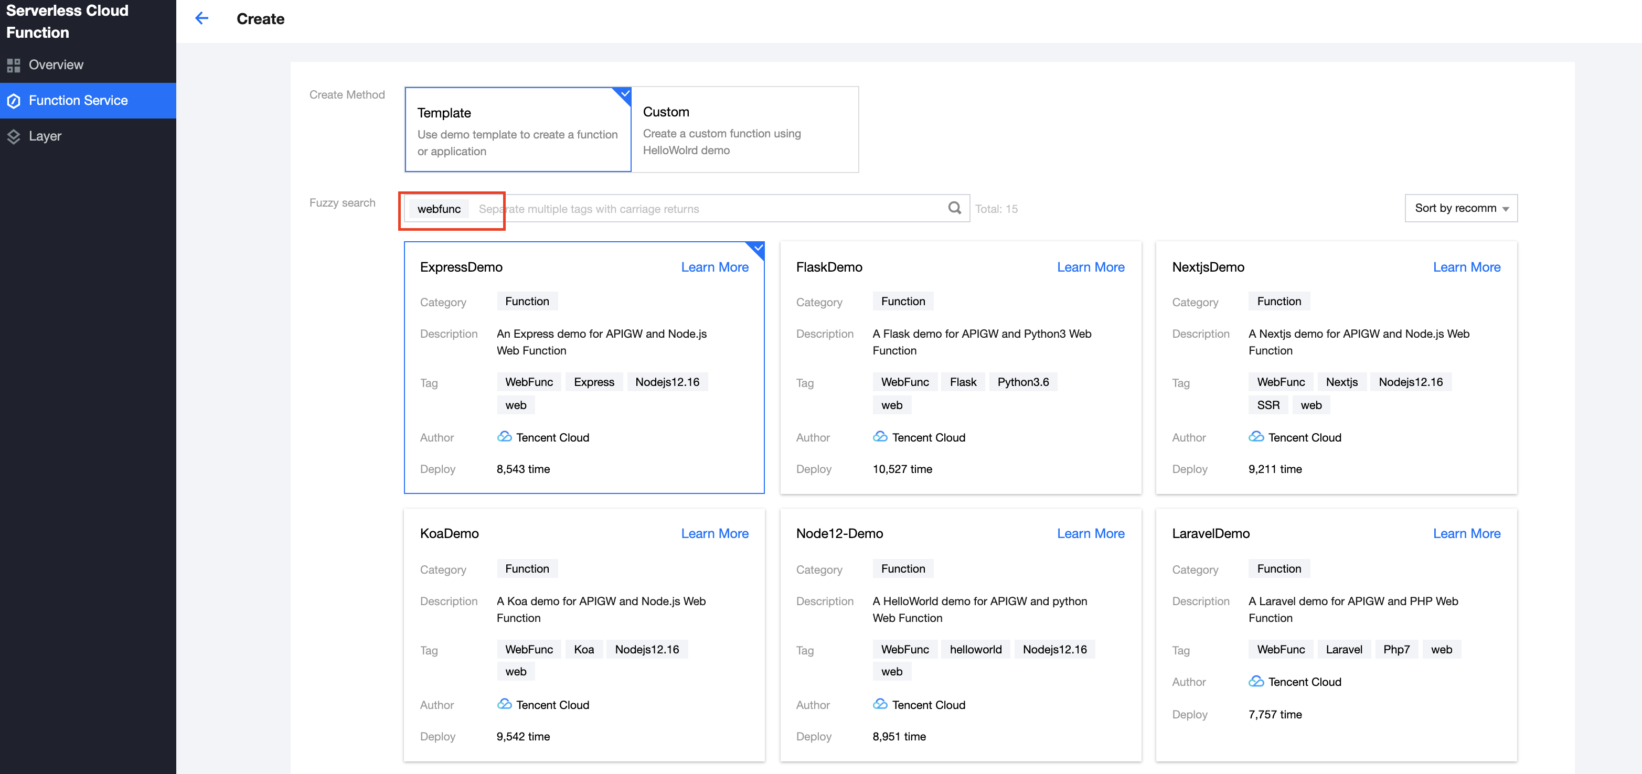
Task: Click the search magnifier icon
Action: 954,208
